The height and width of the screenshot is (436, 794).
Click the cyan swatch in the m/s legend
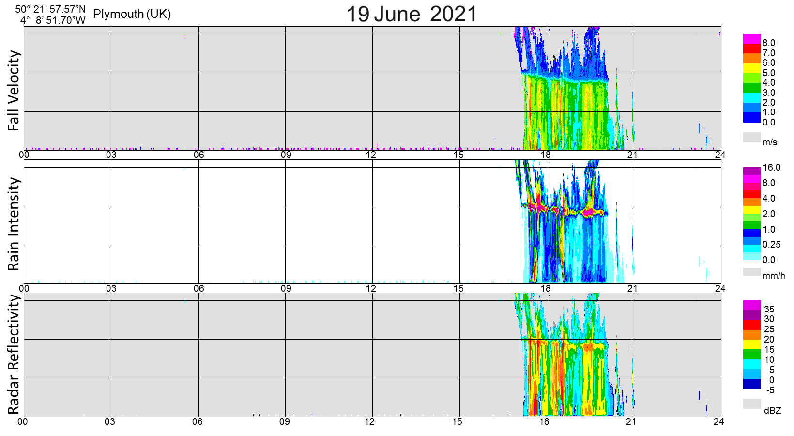pos(752,98)
